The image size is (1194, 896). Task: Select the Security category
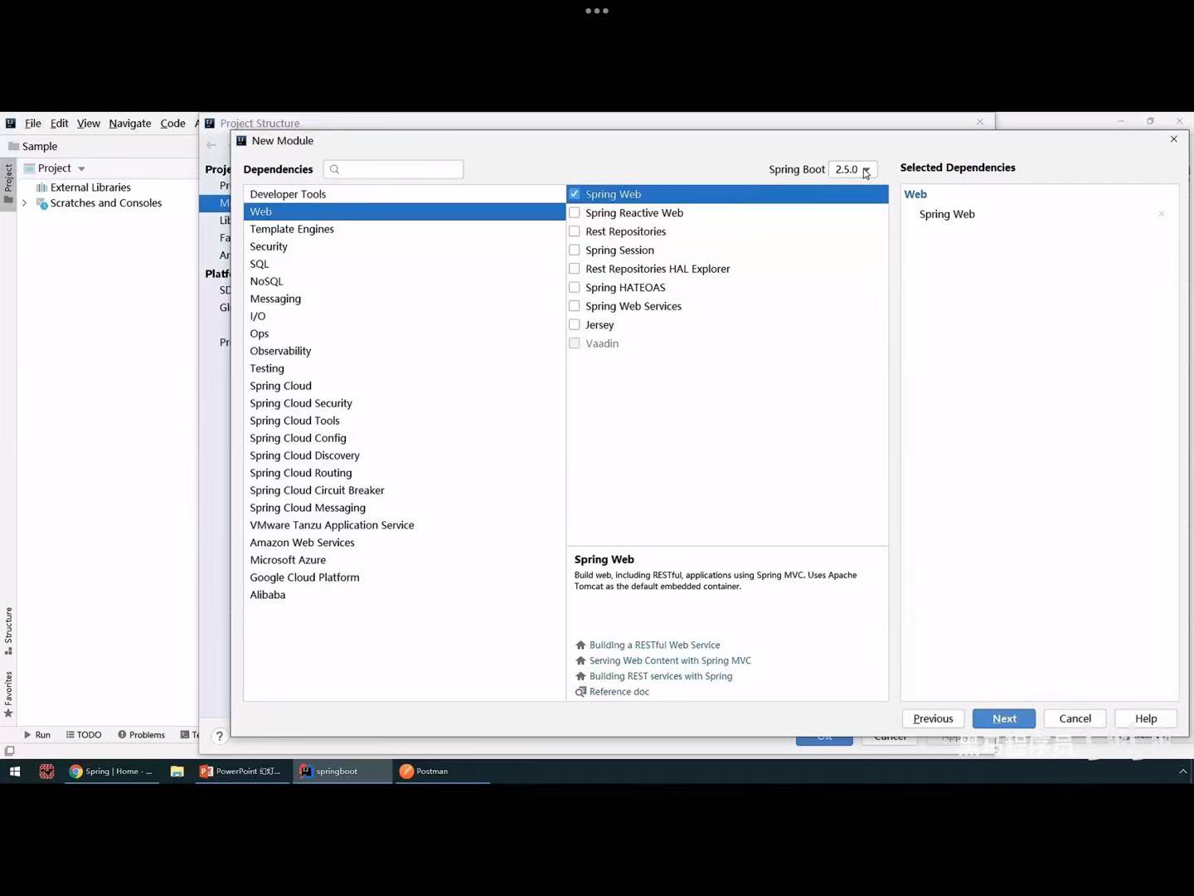[404, 246]
